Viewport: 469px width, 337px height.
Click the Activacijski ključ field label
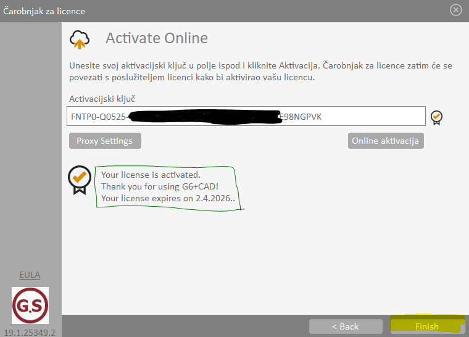tap(103, 99)
